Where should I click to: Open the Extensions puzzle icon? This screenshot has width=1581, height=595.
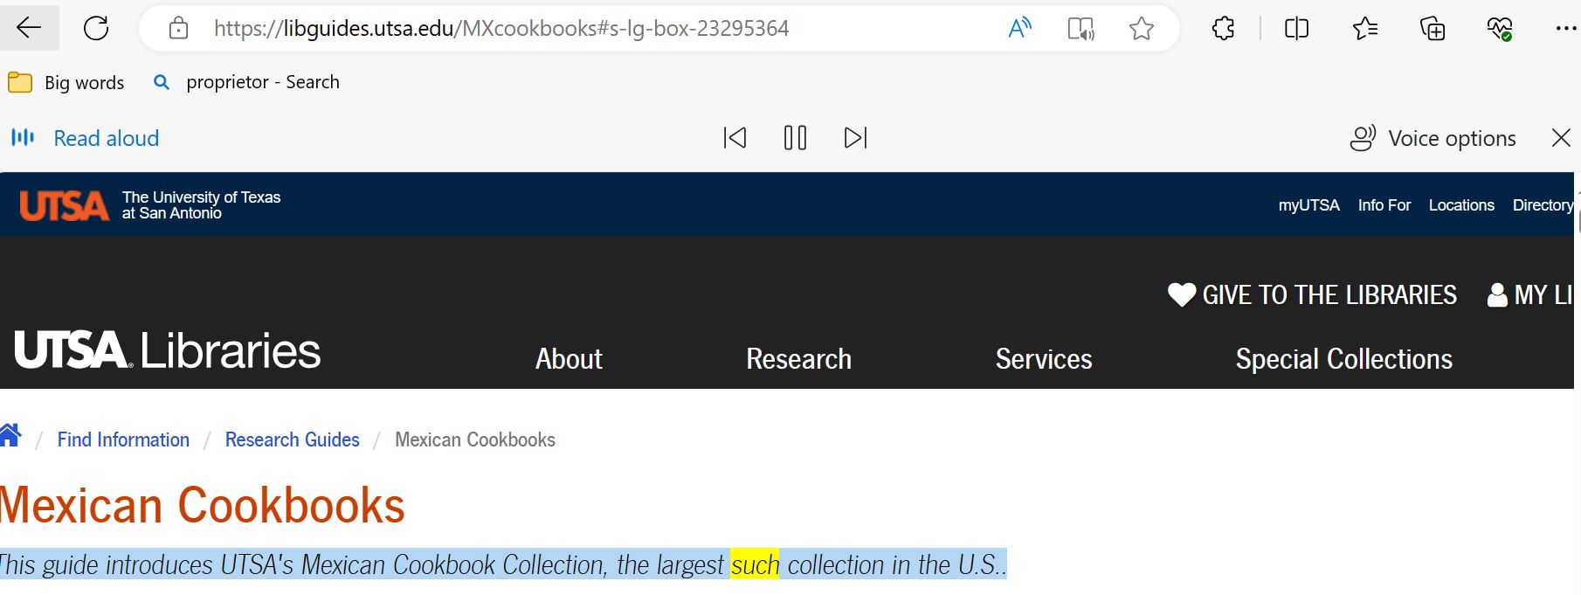(x=1223, y=28)
